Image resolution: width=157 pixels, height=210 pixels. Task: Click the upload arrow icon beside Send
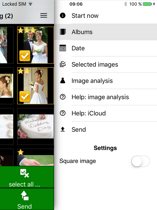pyautogui.click(x=63, y=129)
